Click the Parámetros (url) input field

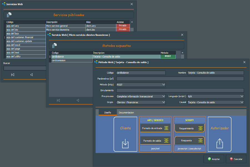[x=180, y=79]
